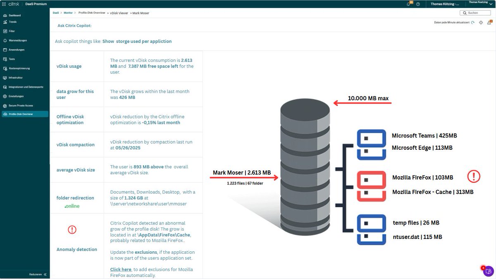Click 'folder redirection' row heading
Viewport: 496px width, 279px height.
(x=75, y=198)
